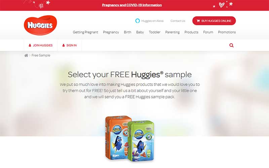Click the heart doodle in red banner
This screenshot has height=168, width=269.
click(x=222, y=5)
